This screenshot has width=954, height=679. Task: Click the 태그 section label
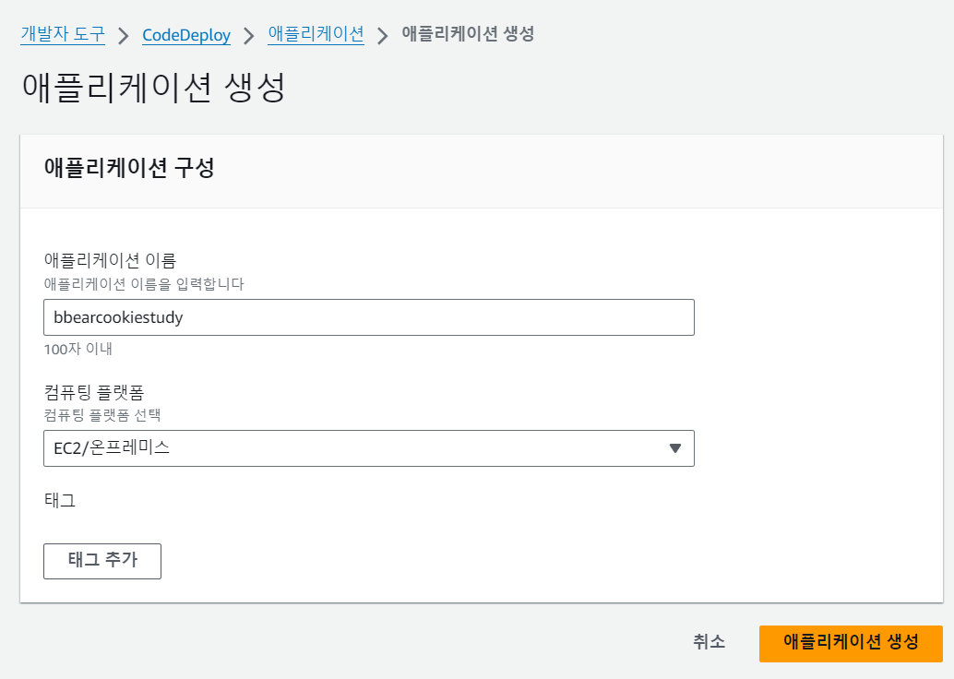coord(59,501)
